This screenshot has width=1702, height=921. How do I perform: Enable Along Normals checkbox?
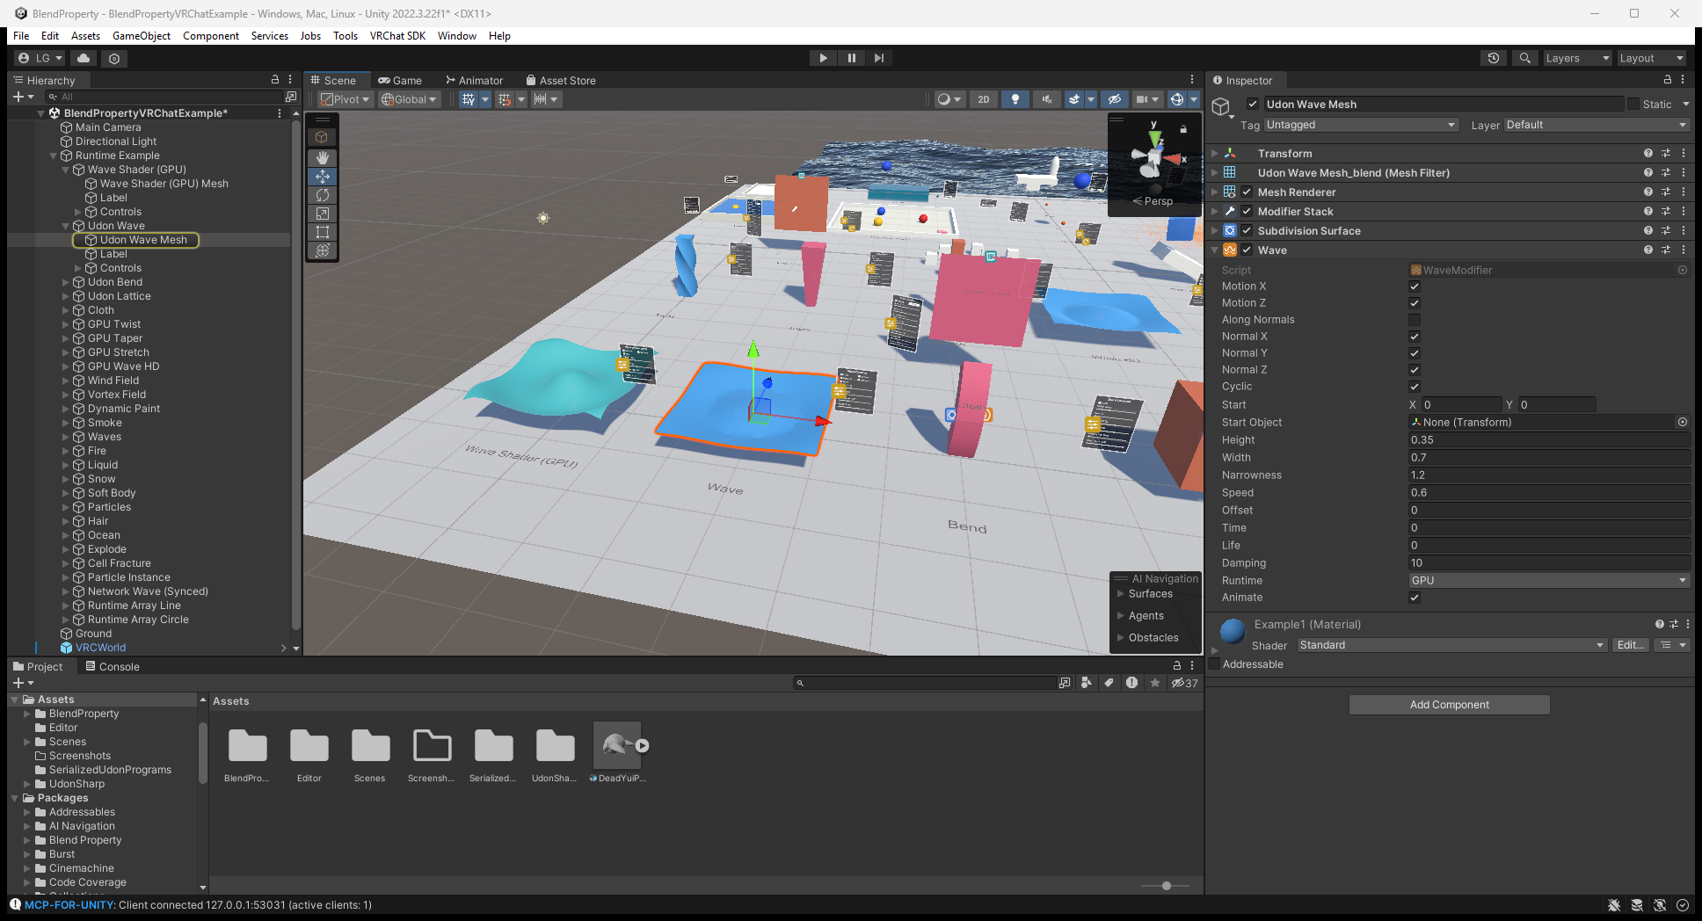(x=1415, y=320)
